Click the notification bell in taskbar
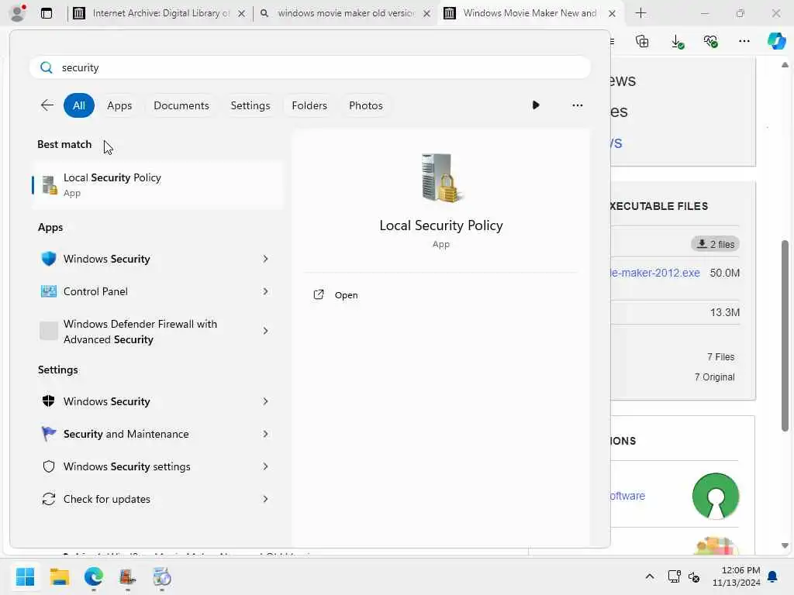The height and width of the screenshot is (595, 794). [x=773, y=576]
